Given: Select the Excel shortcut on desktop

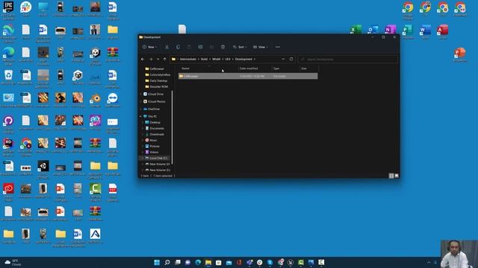Looking at the screenshot, I should pos(356,30).
